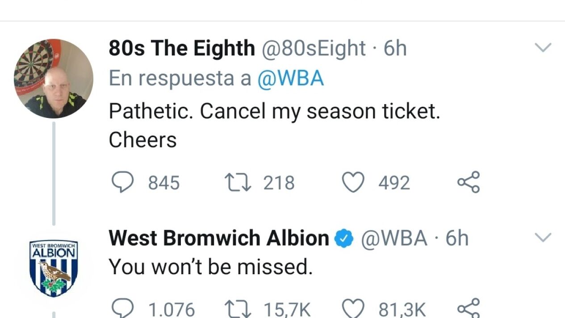Open West Bromwich Albion profile name
565x318 pixels.
point(219,238)
